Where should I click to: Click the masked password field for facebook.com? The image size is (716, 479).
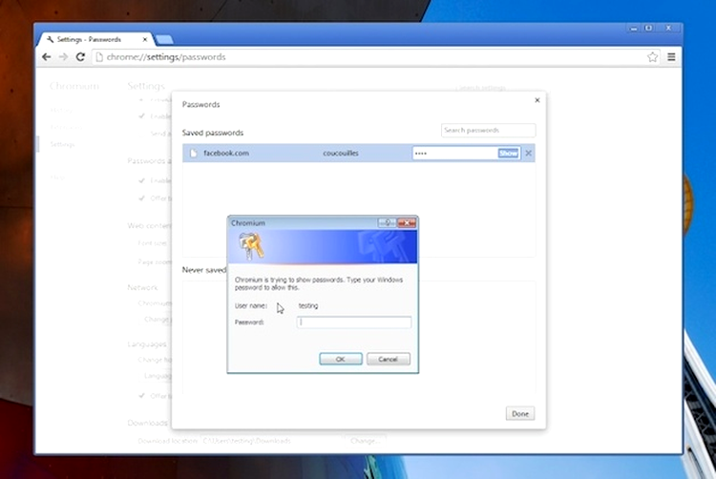pos(454,154)
